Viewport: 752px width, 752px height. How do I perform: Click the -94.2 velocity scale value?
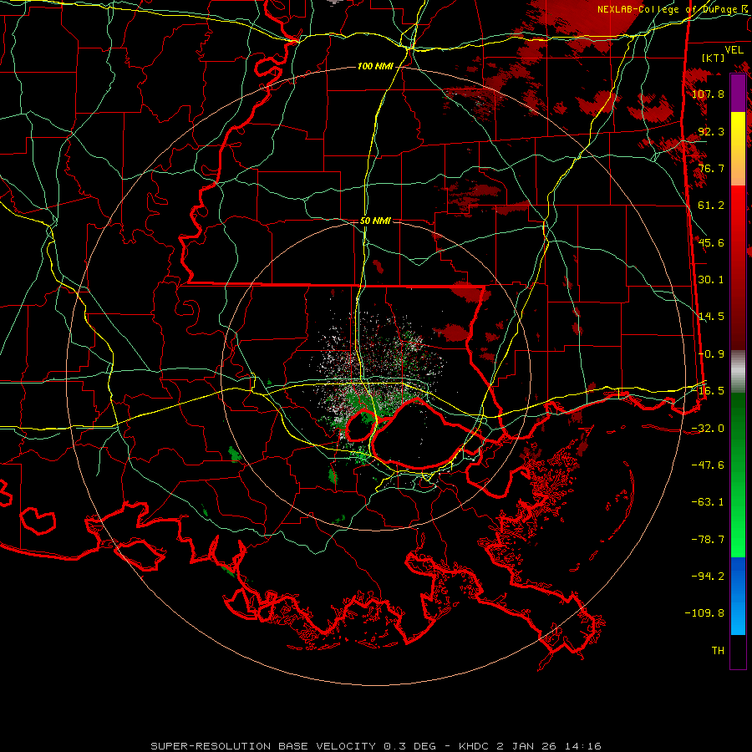point(708,577)
